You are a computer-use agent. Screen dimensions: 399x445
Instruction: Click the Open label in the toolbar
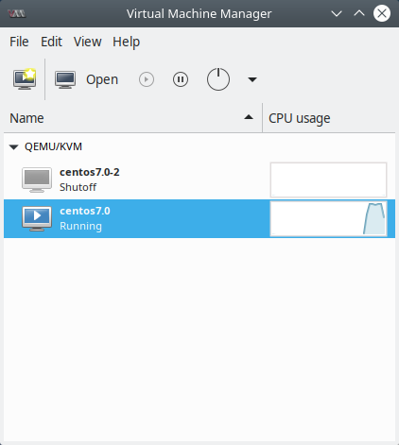coord(102,79)
